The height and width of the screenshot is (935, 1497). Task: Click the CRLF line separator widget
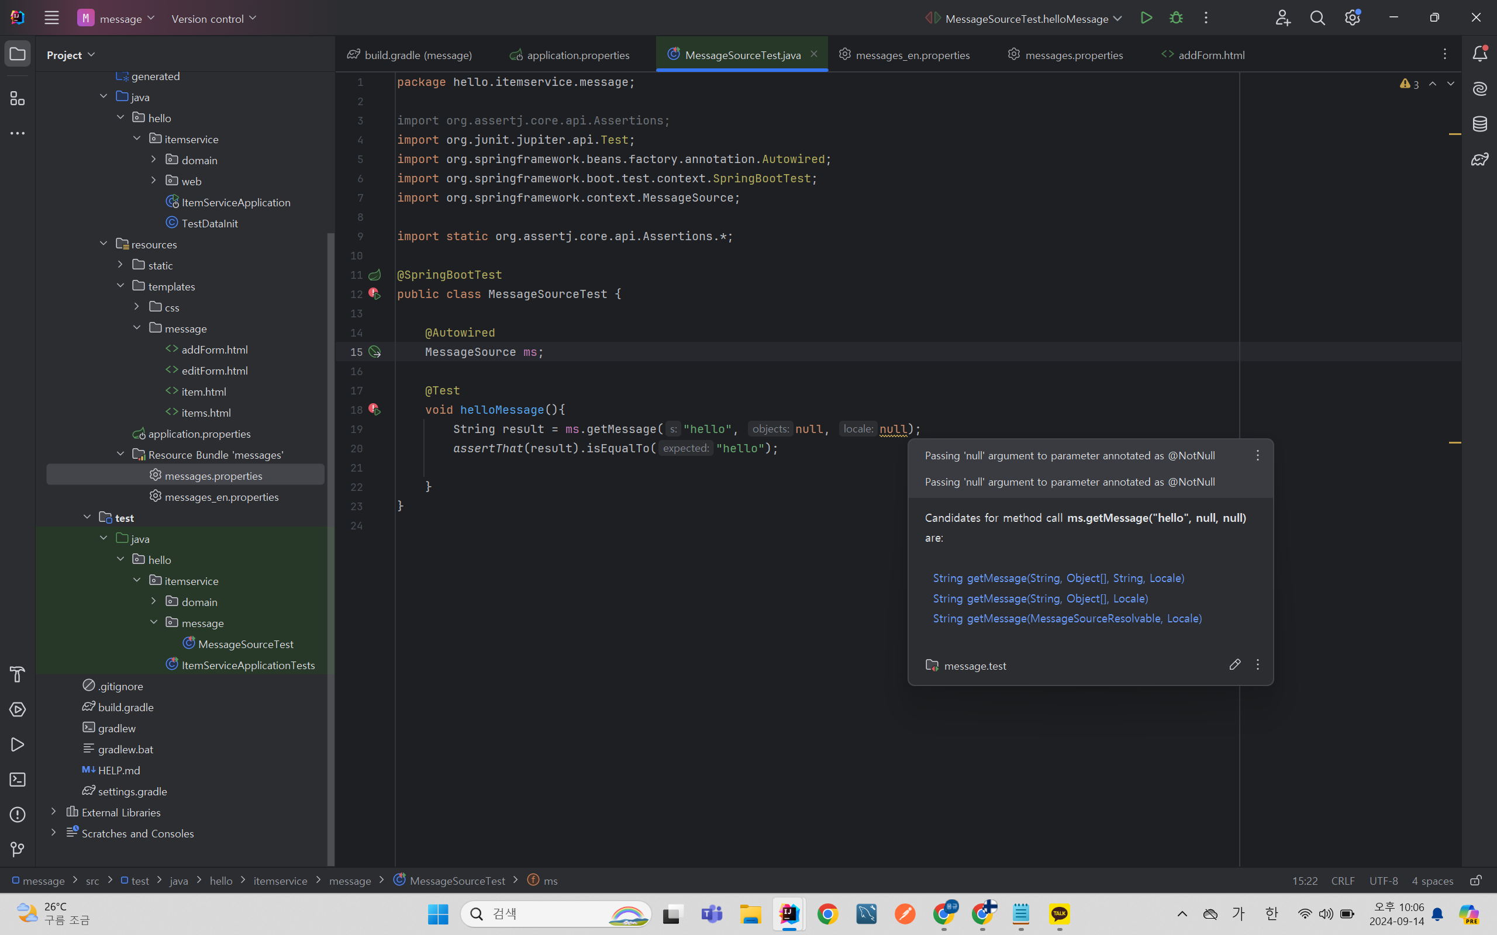coord(1343,881)
